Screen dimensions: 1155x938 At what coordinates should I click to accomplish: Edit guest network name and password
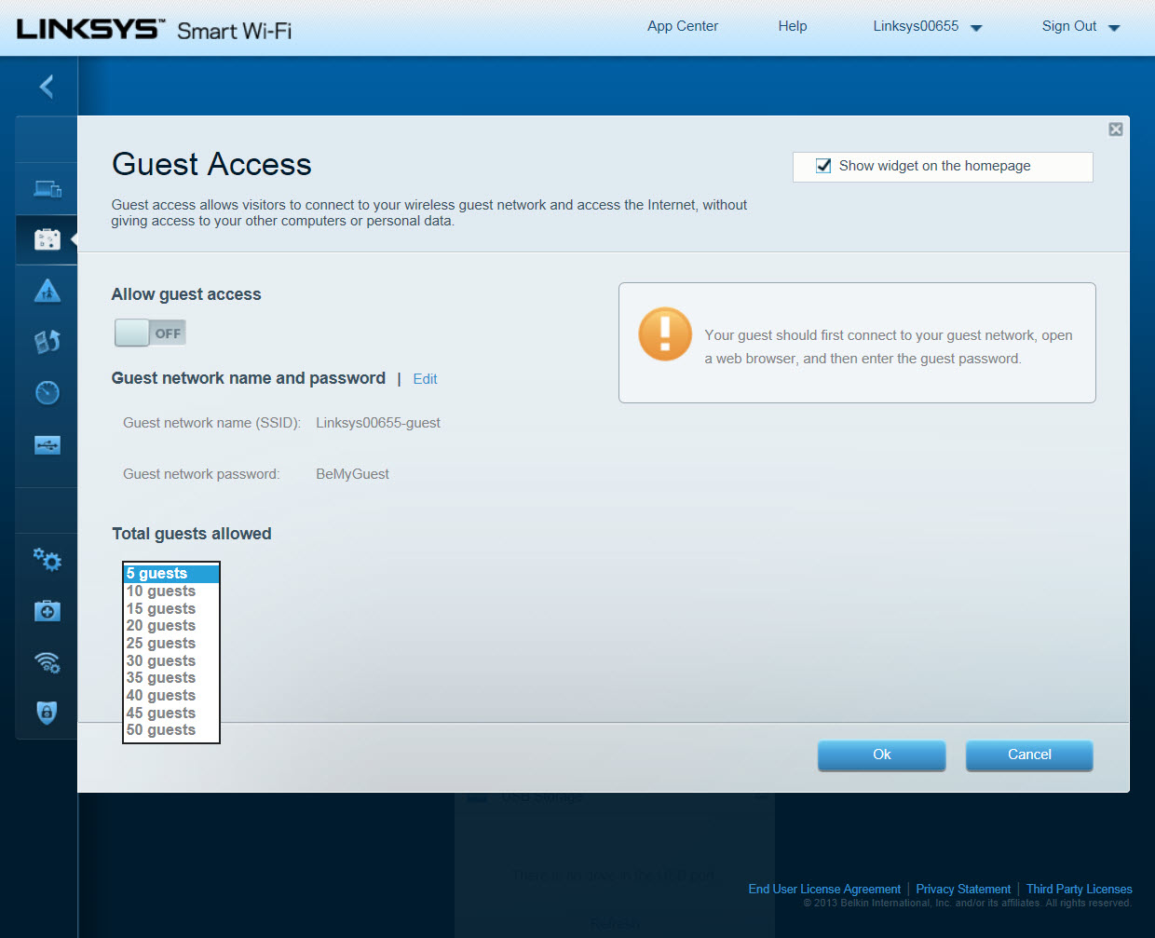point(425,379)
